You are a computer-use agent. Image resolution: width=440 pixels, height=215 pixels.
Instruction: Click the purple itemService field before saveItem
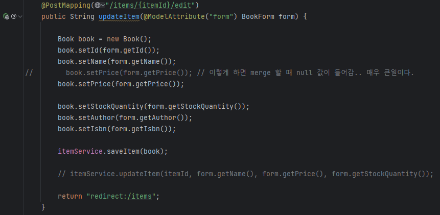pos(80,151)
